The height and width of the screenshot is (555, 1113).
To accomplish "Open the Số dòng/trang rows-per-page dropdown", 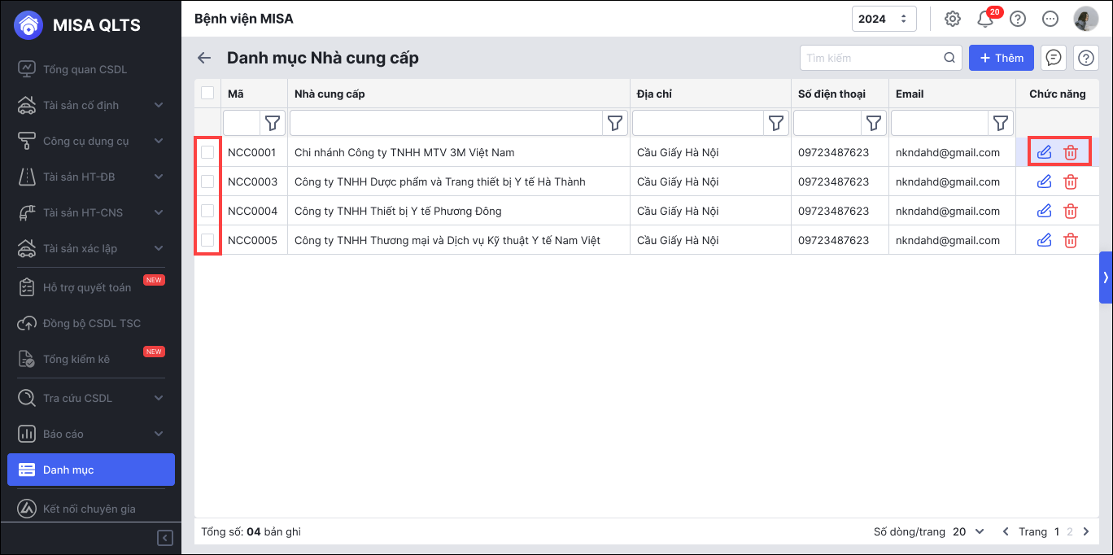I will click(968, 531).
